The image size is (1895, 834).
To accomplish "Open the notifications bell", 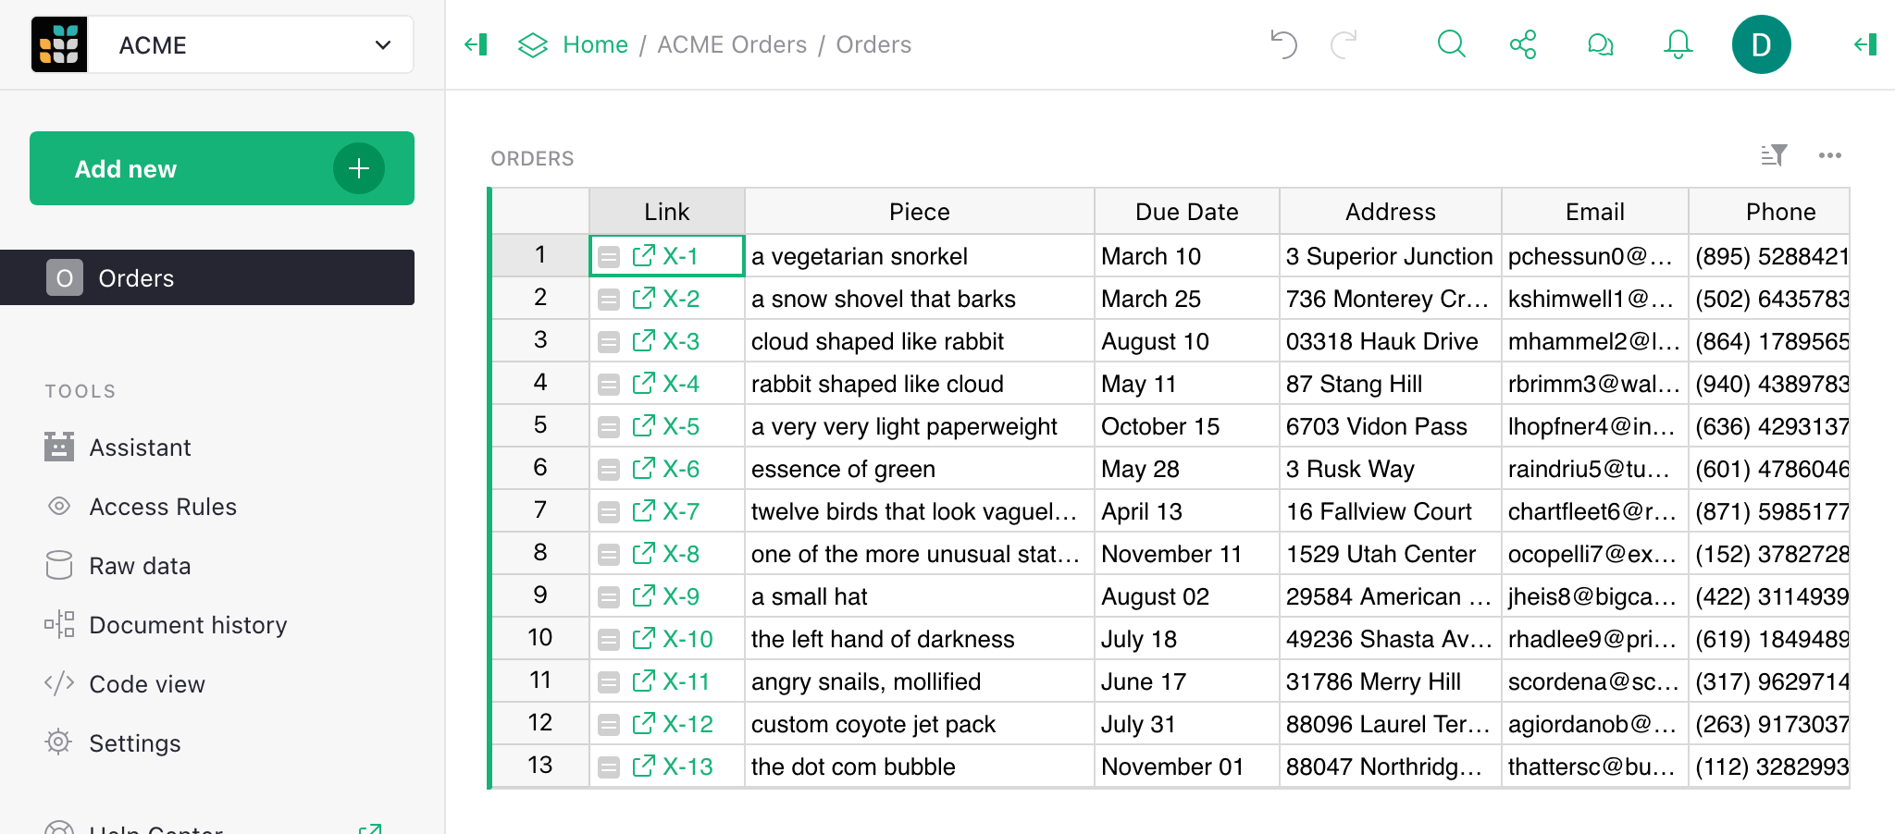I will click(x=1678, y=44).
